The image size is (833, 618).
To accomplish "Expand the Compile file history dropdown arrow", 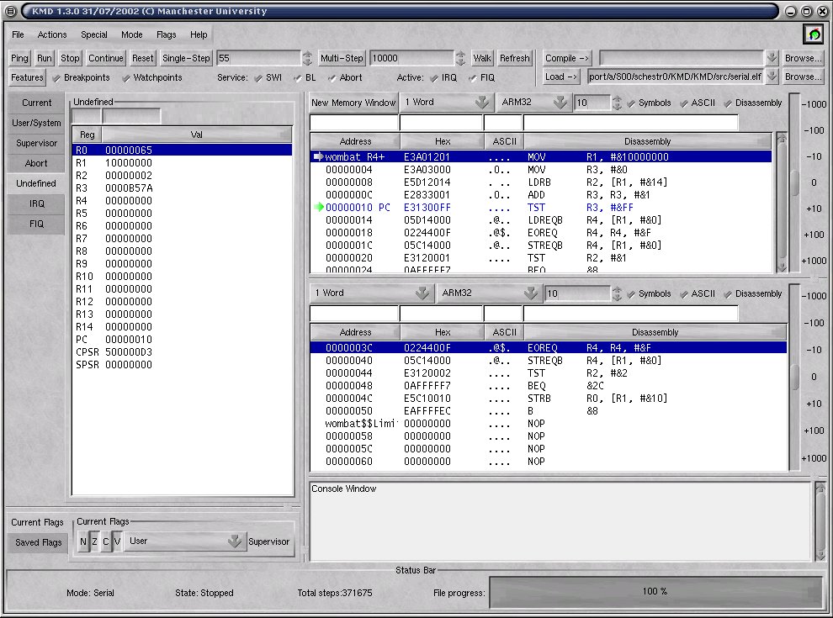I will coord(772,58).
